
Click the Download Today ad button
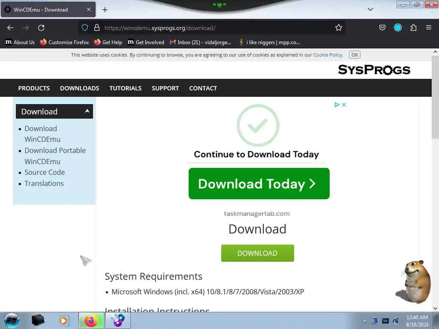pyautogui.click(x=259, y=183)
